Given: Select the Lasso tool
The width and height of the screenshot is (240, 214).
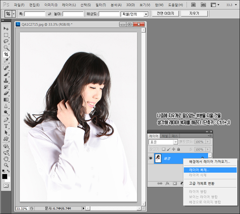Looking at the screenshot, I should click(x=6, y=41).
